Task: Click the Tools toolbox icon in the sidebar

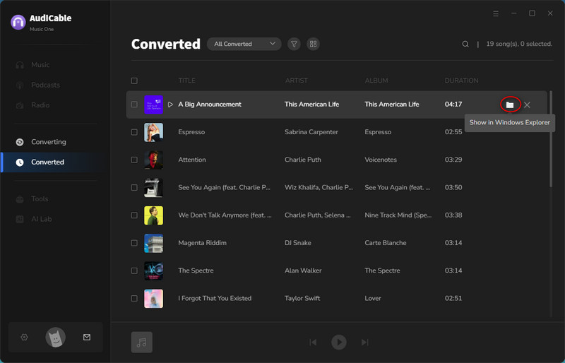Action: 20,199
